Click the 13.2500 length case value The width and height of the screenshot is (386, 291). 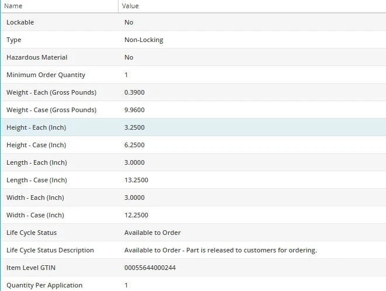click(136, 180)
